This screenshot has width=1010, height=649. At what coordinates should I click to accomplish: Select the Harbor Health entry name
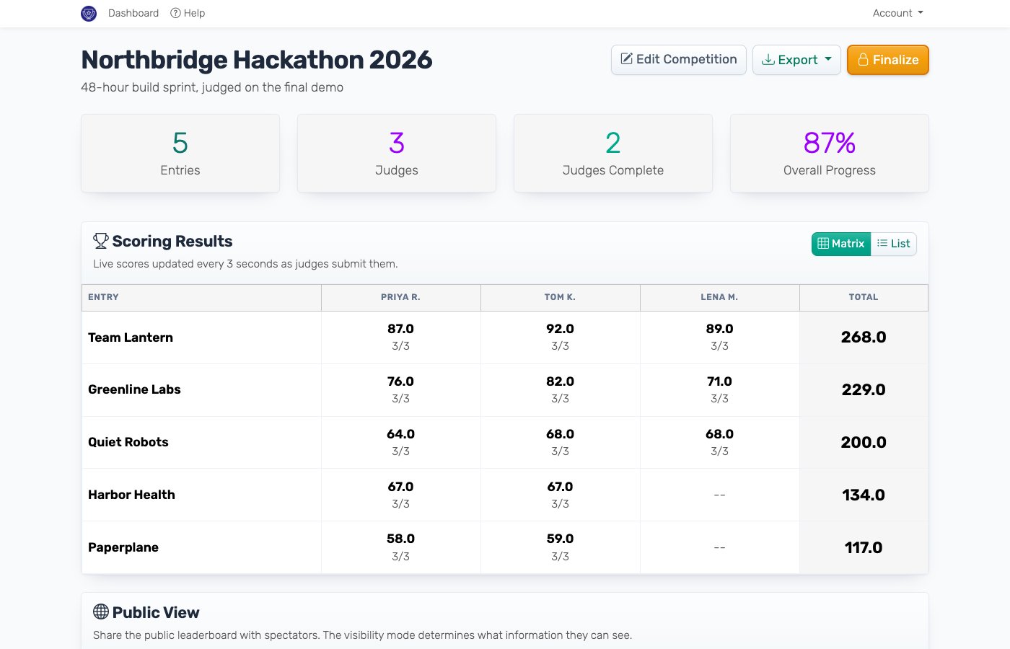point(131,495)
